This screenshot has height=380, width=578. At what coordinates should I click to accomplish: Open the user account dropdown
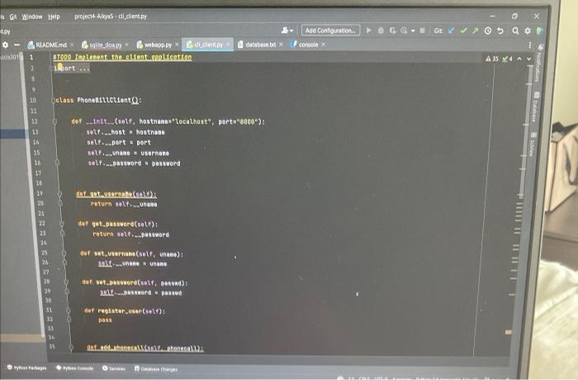tap(287, 31)
